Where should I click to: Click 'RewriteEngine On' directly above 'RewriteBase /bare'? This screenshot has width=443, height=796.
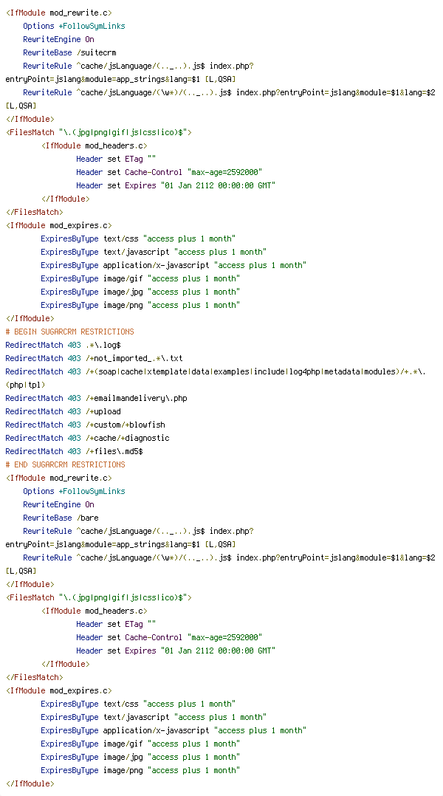[58, 504]
